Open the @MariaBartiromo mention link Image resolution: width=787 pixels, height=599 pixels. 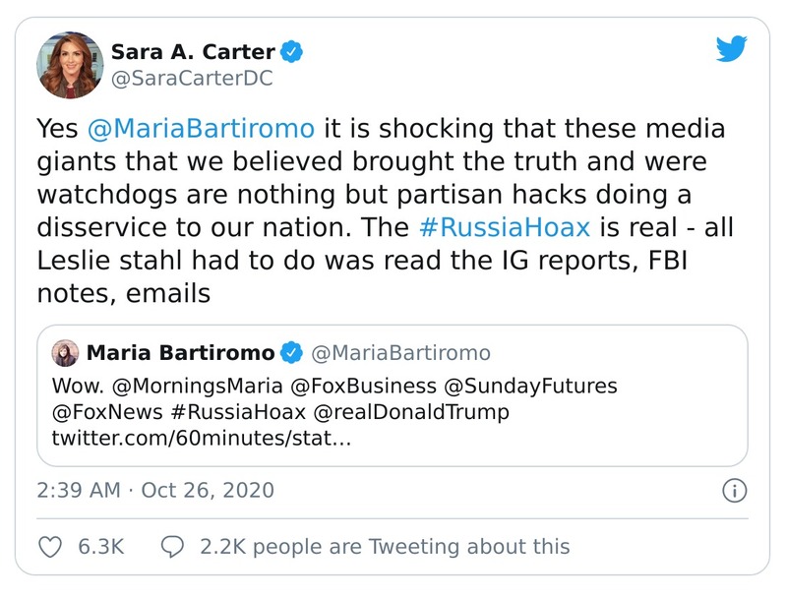203,128
